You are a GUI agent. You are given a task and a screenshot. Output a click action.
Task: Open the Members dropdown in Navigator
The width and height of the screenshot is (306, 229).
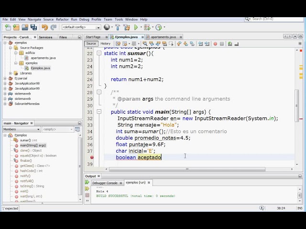[x=22, y=129]
